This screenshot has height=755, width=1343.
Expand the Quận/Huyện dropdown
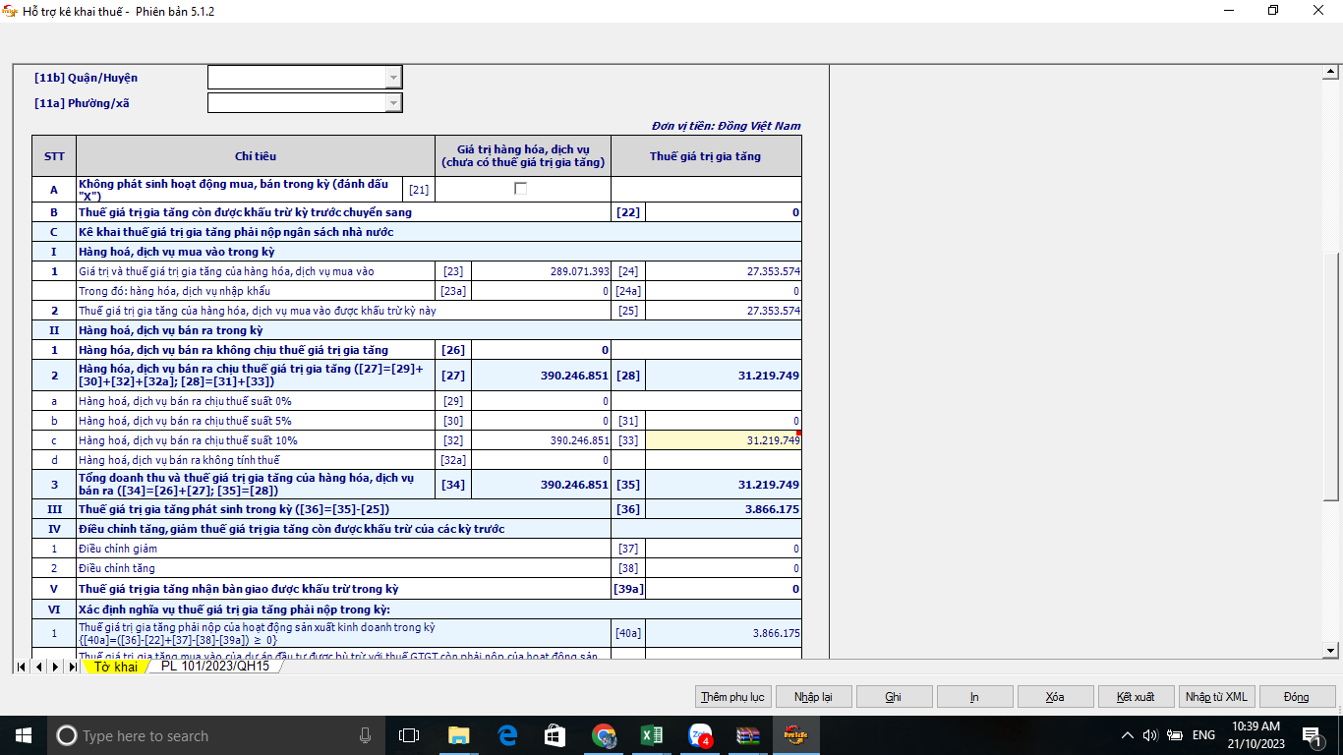[393, 78]
